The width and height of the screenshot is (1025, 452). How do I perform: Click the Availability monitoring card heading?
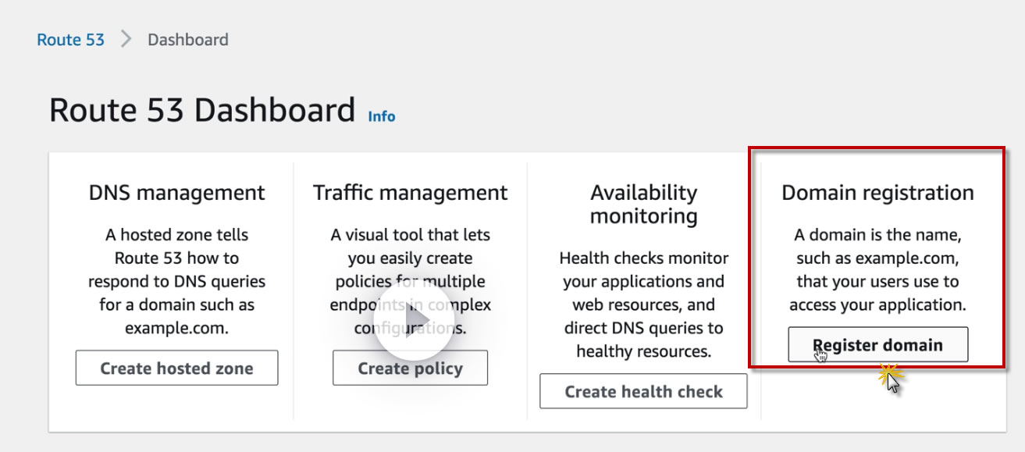(x=644, y=204)
